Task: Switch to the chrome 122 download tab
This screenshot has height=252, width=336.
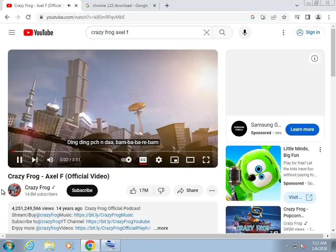Action: coord(120,6)
